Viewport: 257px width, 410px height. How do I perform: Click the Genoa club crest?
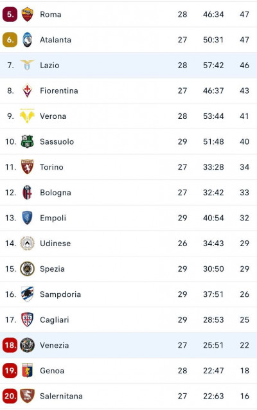(27, 370)
